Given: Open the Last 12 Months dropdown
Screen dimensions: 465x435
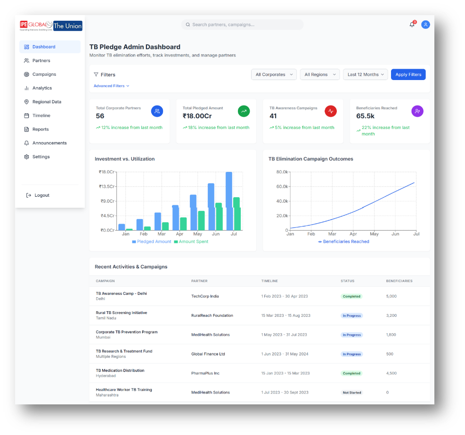Looking at the screenshot, I should tap(366, 74).
